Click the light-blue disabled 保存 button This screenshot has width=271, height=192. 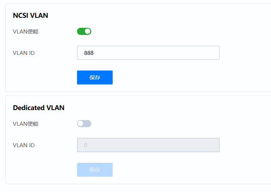coord(95,170)
